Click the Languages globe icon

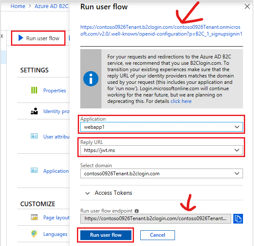34,234
